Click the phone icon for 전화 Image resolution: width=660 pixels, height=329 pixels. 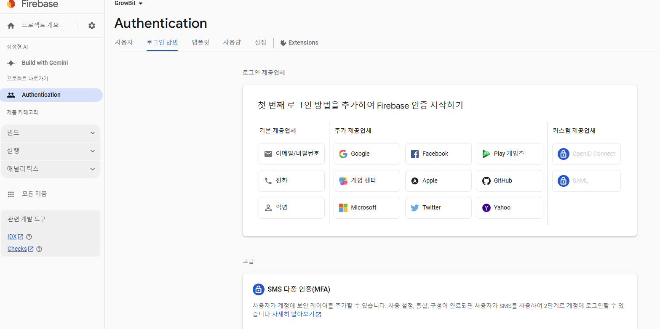click(268, 181)
